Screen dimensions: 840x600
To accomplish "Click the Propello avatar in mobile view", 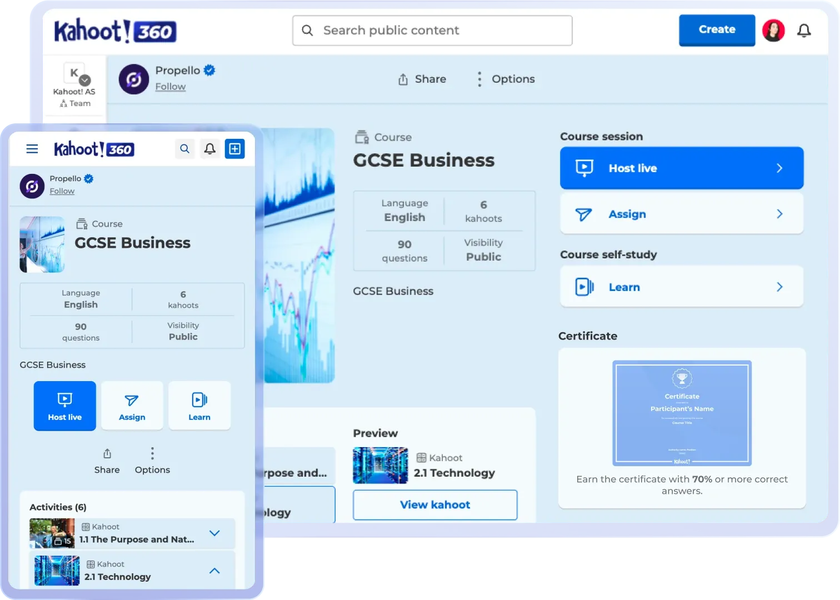I will (x=32, y=186).
